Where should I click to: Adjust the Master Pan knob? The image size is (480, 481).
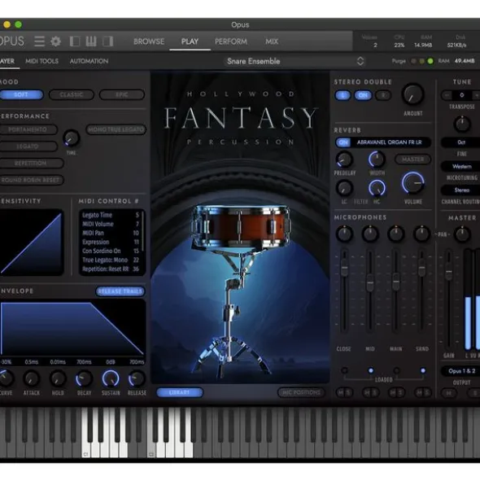click(462, 234)
